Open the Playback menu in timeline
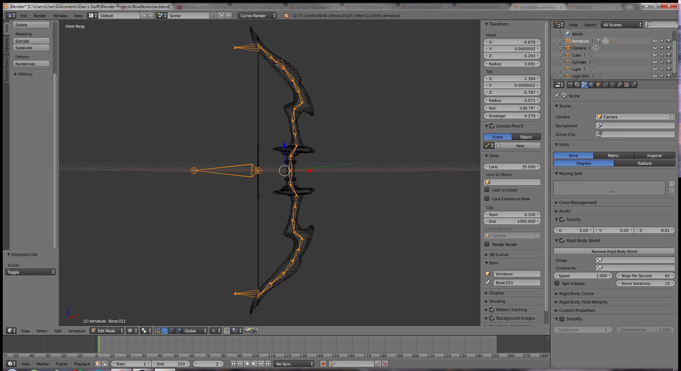The height and width of the screenshot is (371, 681). click(x=82, y=364)
